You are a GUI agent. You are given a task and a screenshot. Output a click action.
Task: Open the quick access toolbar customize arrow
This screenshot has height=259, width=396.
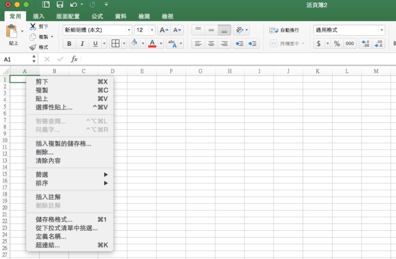(106, 5)
